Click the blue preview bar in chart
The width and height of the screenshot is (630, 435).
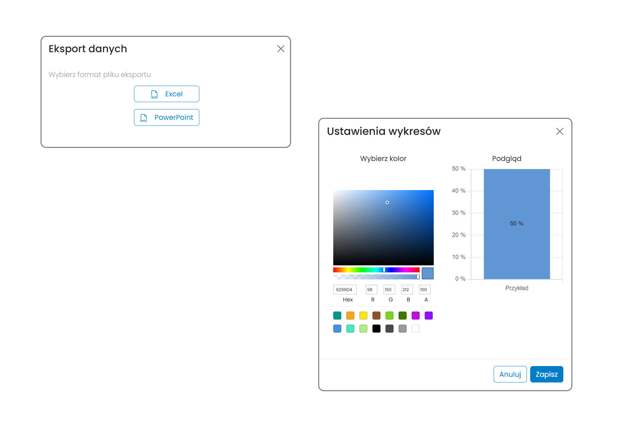pyautogui.click(x=517, y=224)
